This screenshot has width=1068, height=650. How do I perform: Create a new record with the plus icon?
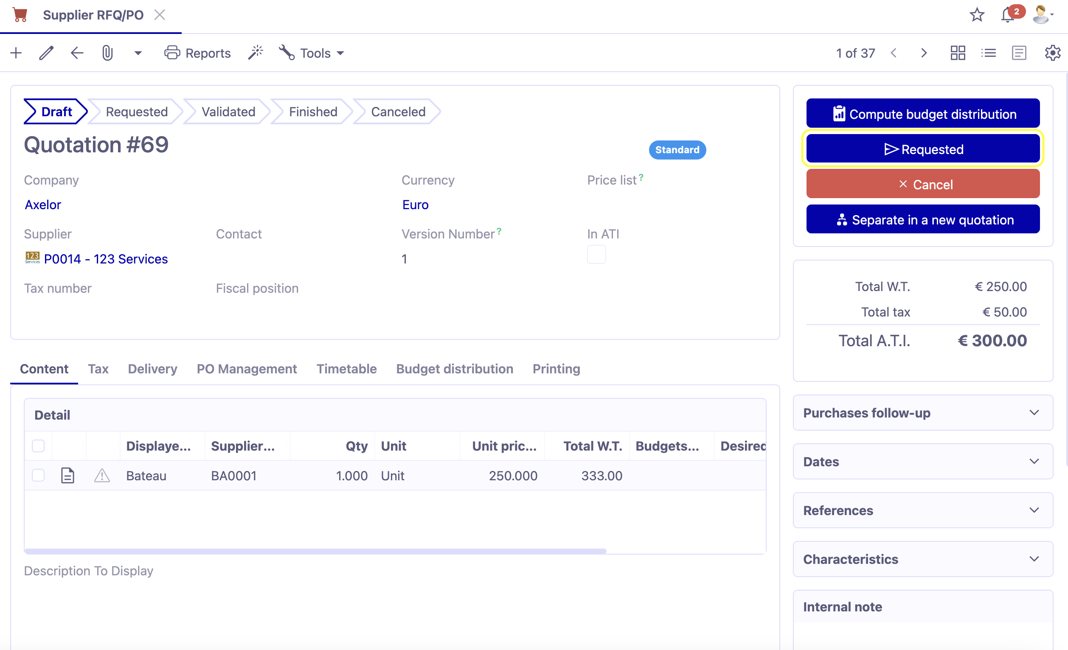point(16,53)
